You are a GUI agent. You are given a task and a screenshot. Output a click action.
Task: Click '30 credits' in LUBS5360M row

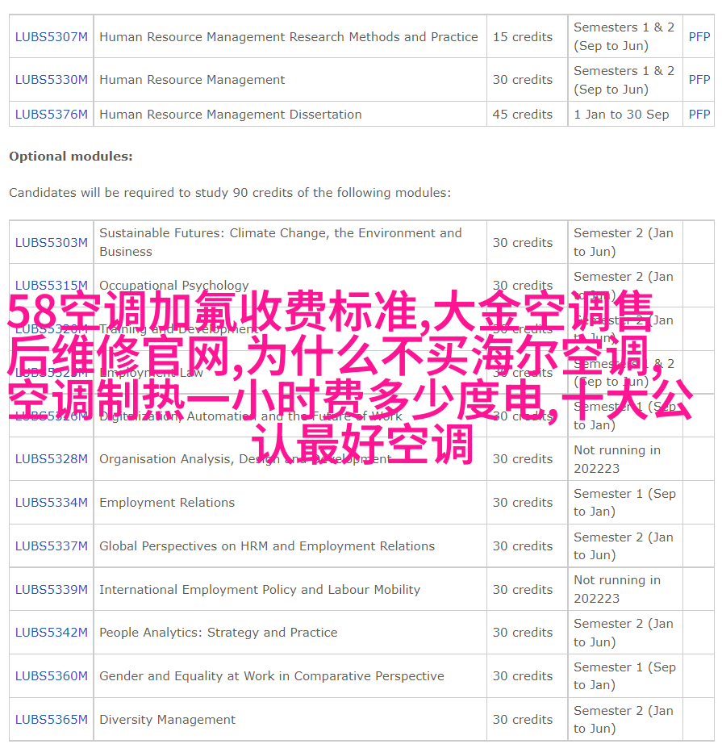(522, 675)
